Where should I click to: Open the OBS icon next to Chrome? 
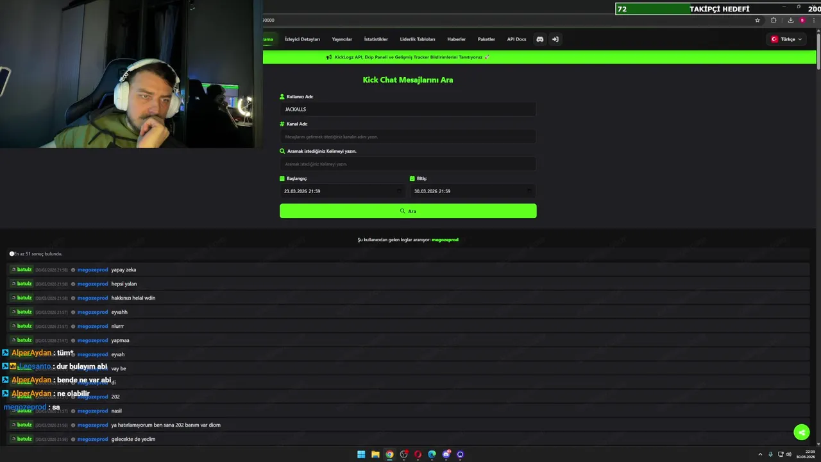tap(403, 454)
